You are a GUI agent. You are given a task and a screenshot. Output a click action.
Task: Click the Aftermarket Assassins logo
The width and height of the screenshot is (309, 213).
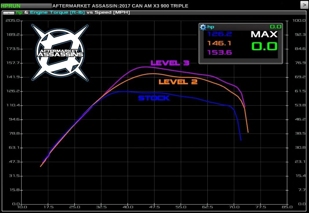click(60, 53)
